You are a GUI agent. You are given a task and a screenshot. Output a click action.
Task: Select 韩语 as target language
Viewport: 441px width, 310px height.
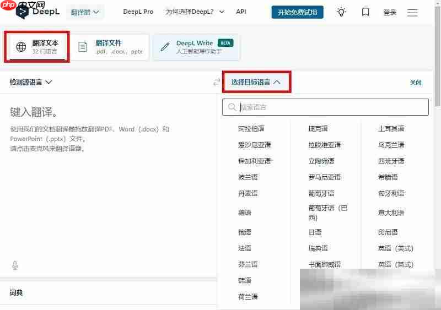point(245,280)
